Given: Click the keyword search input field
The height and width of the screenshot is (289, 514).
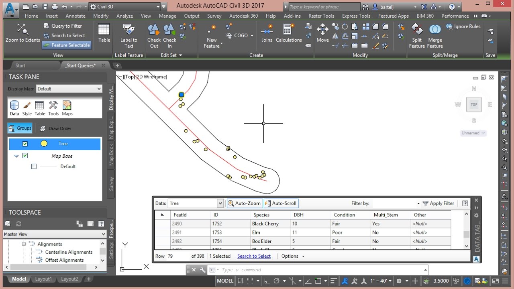Looking at the screenshot, I should pos(324,7).
